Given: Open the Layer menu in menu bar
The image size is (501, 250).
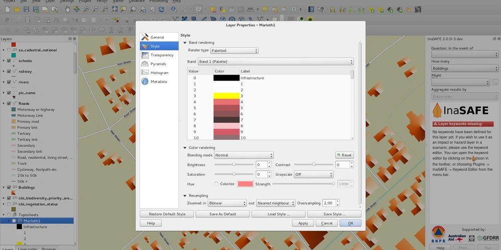Looking at the screenshot, I should tap(50, 1).
